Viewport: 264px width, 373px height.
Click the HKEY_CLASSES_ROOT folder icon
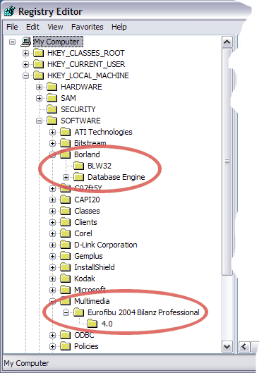[x=38, y=53]
